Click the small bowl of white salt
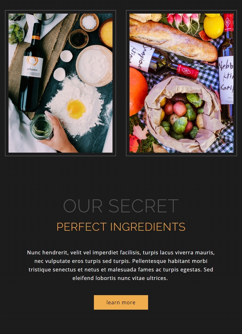Image resolution: width=242 pixels, height=334 pixels. 89,22
